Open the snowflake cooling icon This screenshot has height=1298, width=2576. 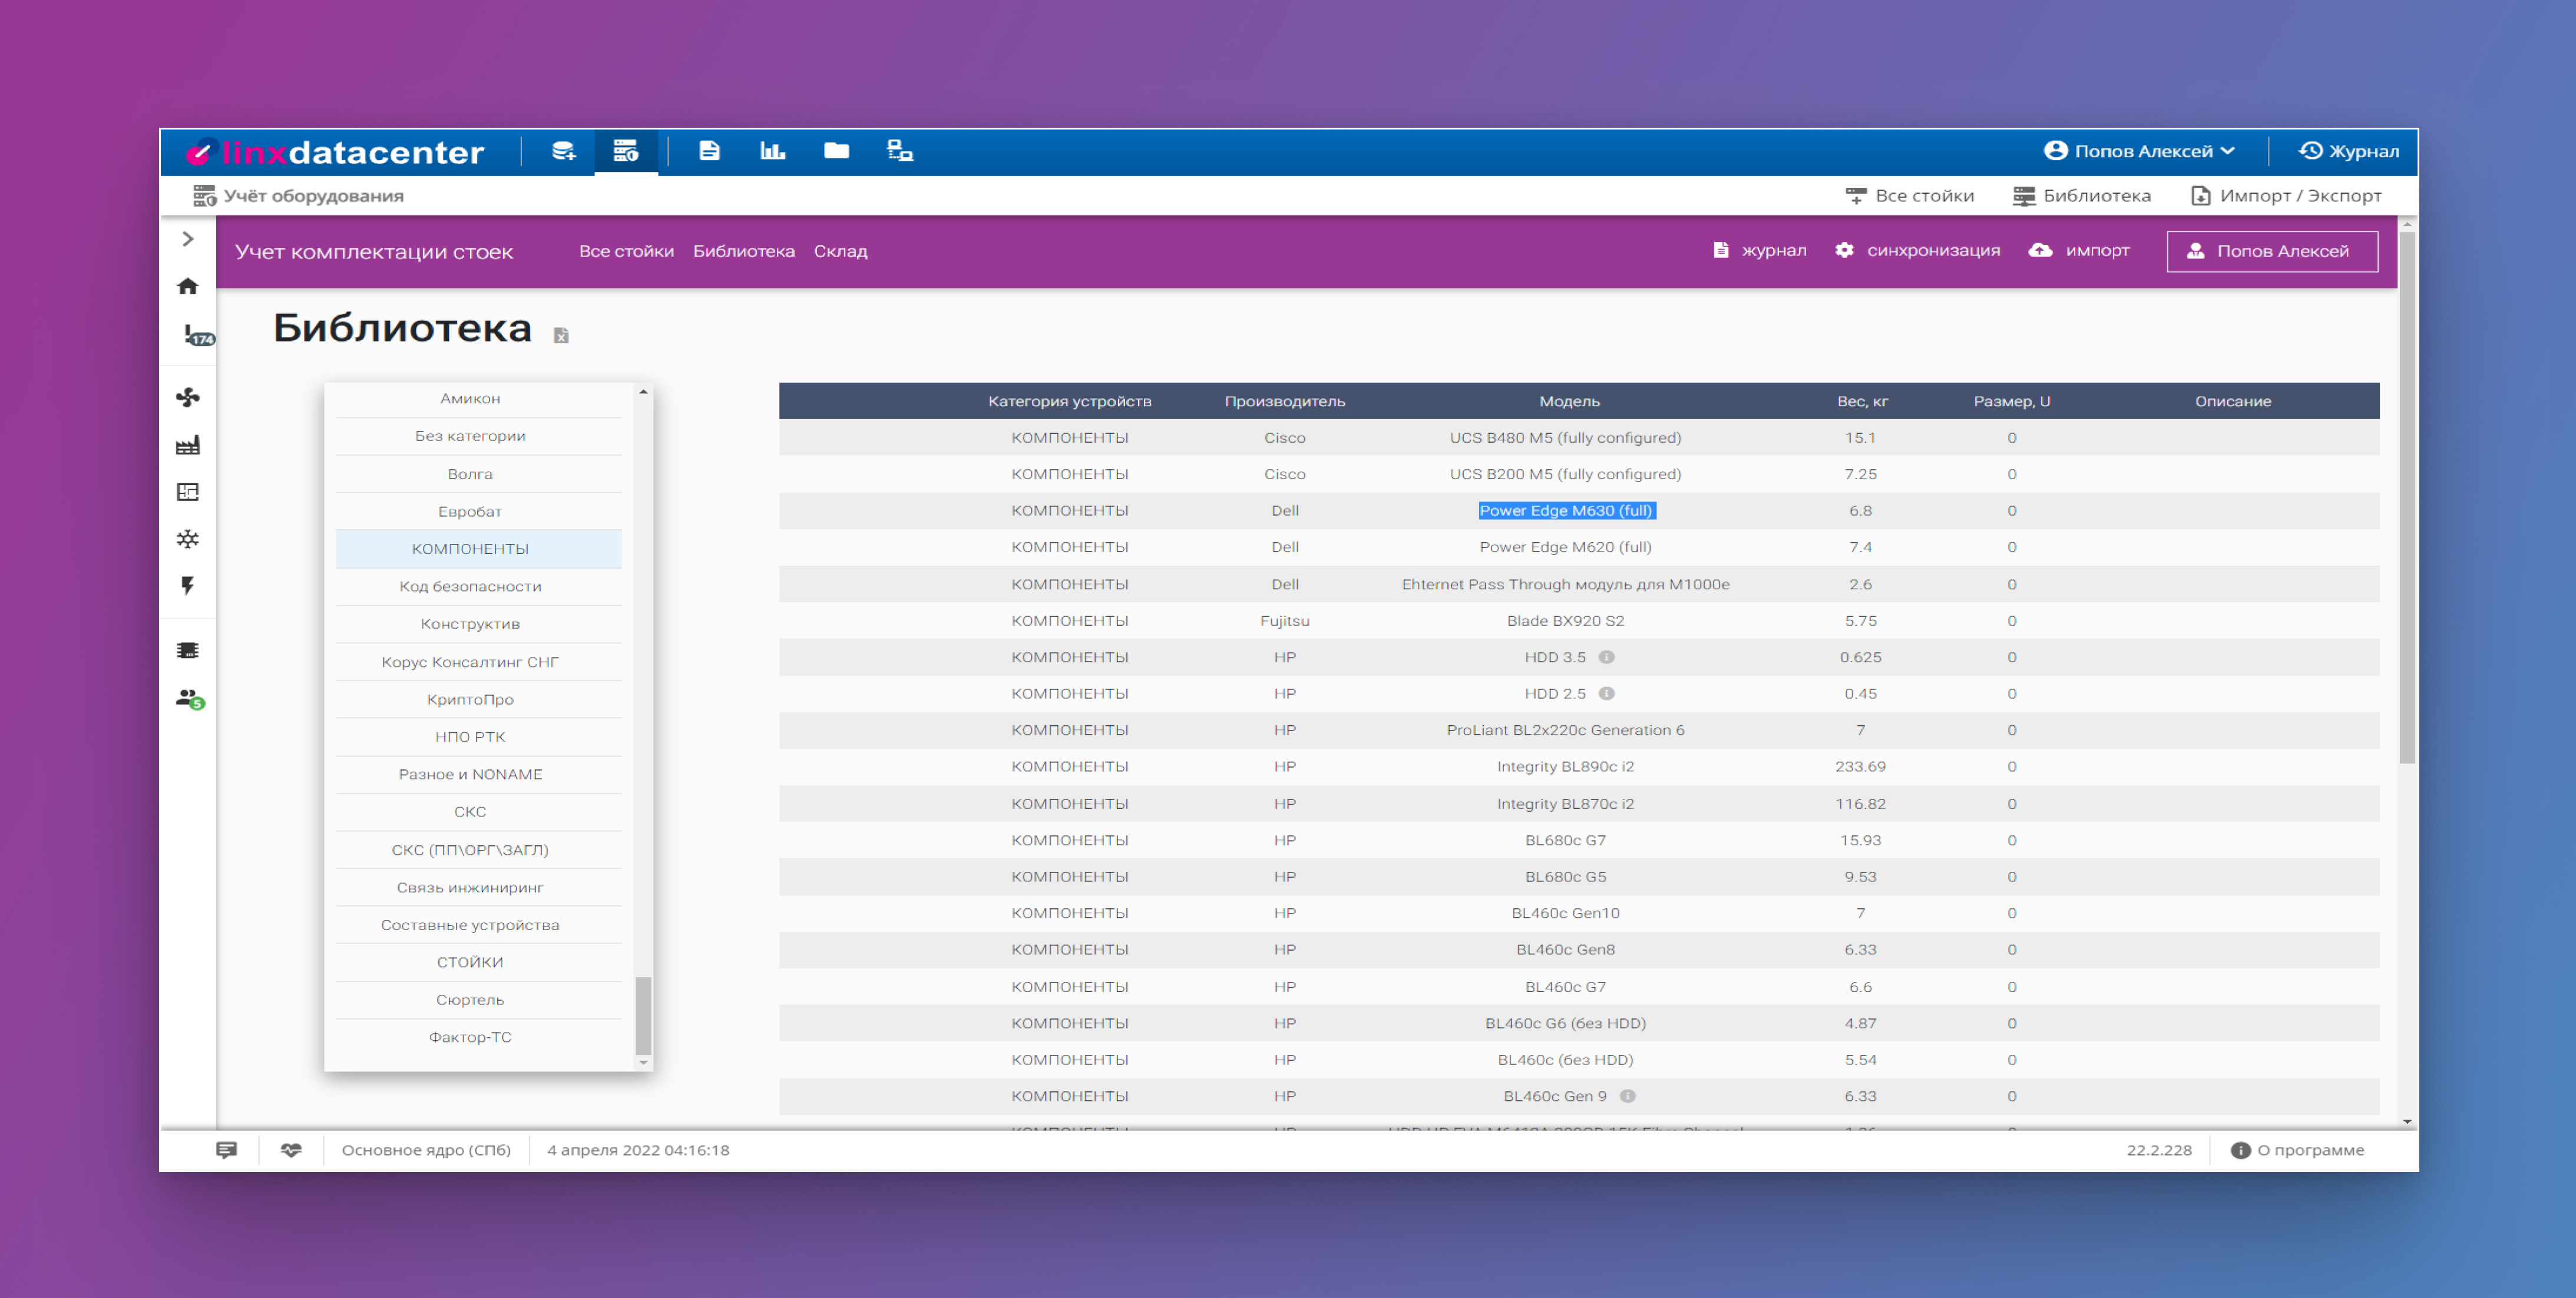click(x=188, y=540)
